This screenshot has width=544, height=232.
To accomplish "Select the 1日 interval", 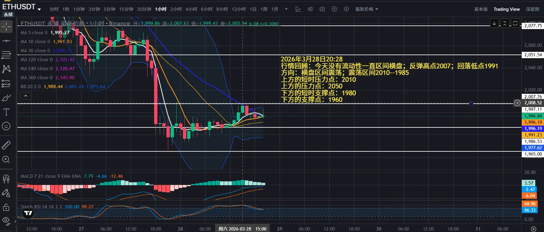I will [253, 9].
